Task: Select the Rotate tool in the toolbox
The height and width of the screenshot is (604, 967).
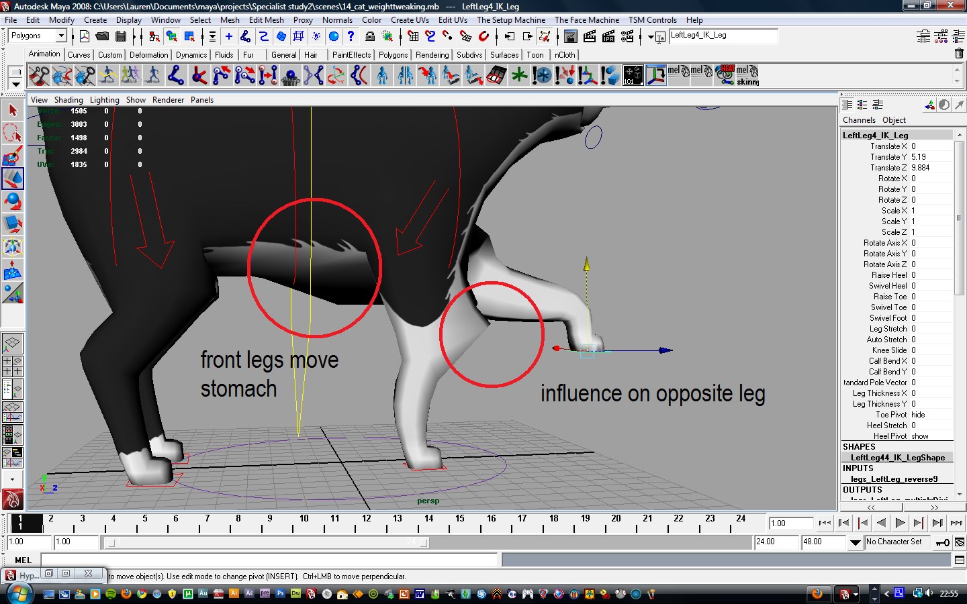Action: 12,200
